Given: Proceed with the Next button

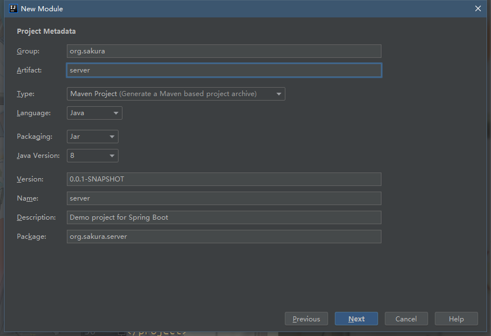Looking at the screenshot, I should point(356,319).
